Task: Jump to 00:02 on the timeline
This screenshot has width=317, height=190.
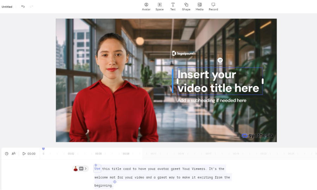Action: click(71, 153)
